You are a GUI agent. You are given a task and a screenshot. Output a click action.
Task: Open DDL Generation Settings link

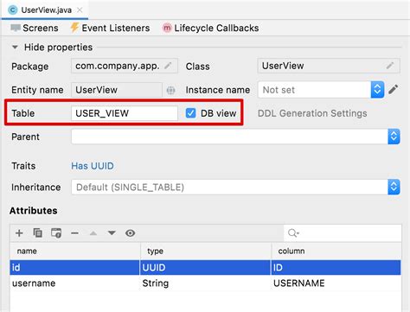[312, 113]
